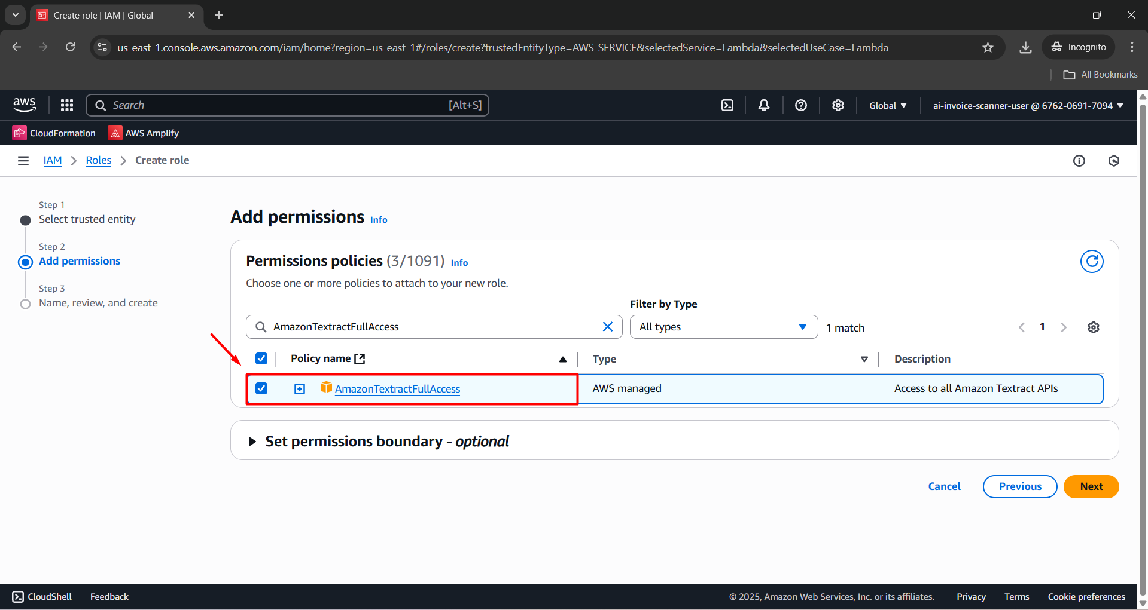Open the AWS services grid menu
Viewport: 1148px width, 610px height.
point(66,105)
